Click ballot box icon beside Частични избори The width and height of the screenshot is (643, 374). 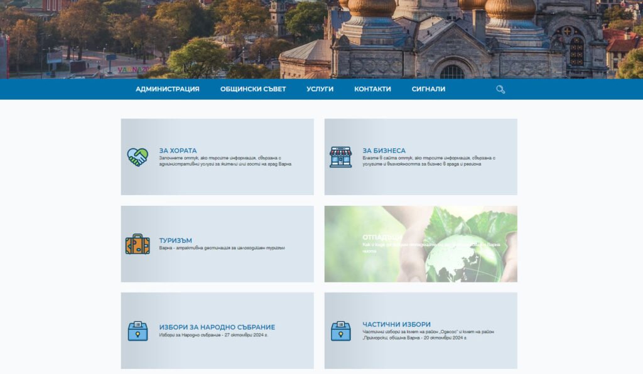[341, 331]
